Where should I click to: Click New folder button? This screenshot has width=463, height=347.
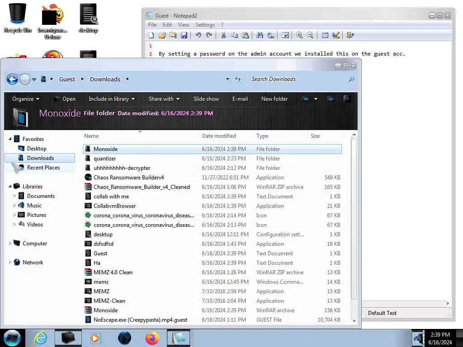(x=274, y=99)
